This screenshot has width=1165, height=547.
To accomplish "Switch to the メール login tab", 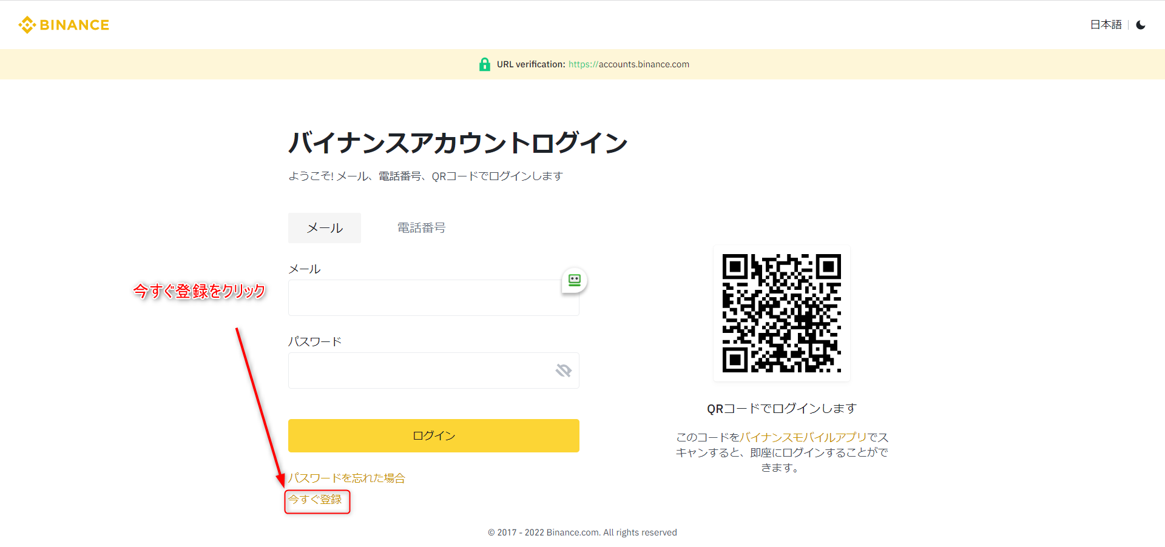I will click(325, 228).
